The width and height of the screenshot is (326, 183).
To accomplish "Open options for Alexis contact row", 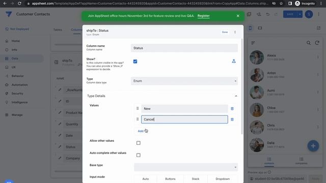I will (318, 57).
